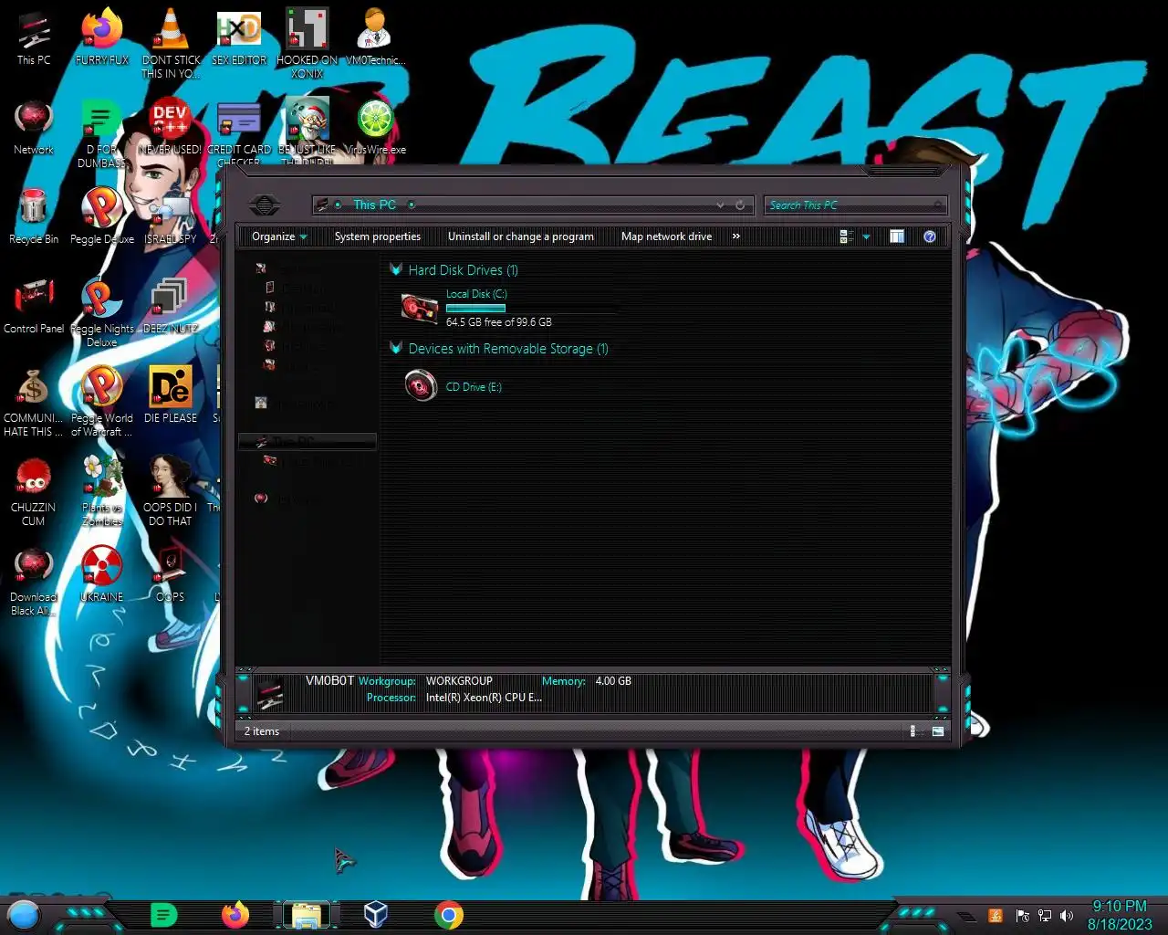This screenshot has width=1168, height=935.
Task: Expand the address bar history dropdown
Action: [720, 205]
